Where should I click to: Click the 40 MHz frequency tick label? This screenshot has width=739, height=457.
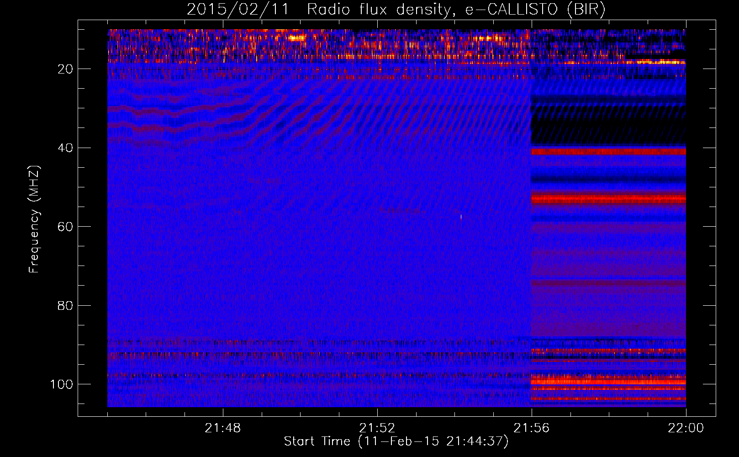tap(65, 148)
